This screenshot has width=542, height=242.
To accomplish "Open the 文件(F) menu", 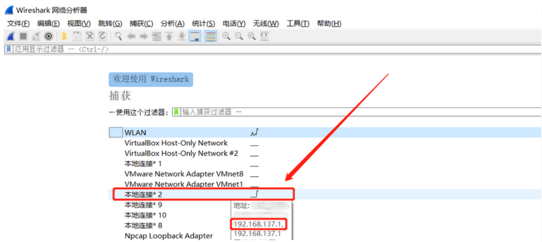I will (19, 23).
